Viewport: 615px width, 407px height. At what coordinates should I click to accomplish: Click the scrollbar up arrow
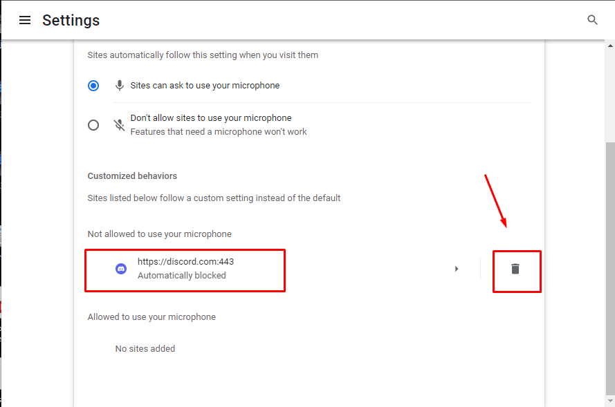[x=610, y=46]
